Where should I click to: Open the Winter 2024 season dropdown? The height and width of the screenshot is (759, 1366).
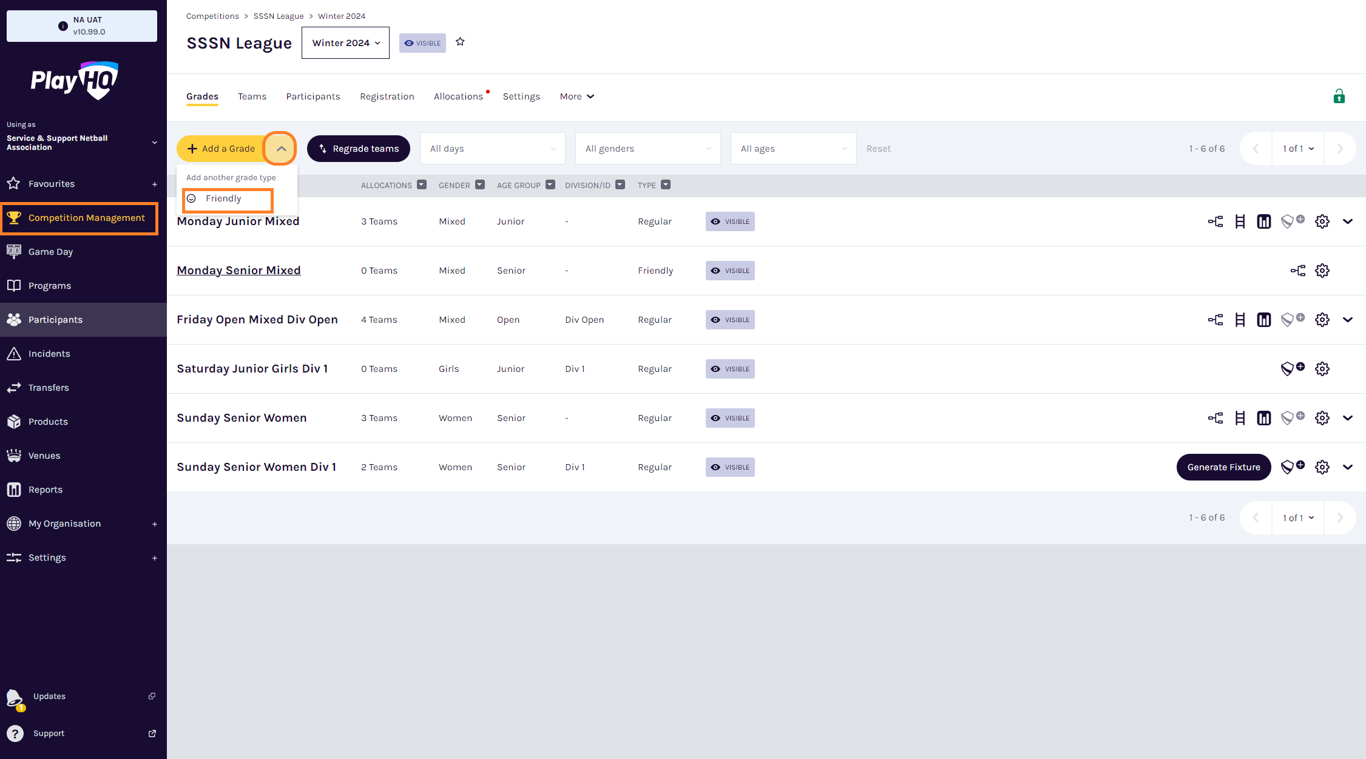click(x=345, y=43)
